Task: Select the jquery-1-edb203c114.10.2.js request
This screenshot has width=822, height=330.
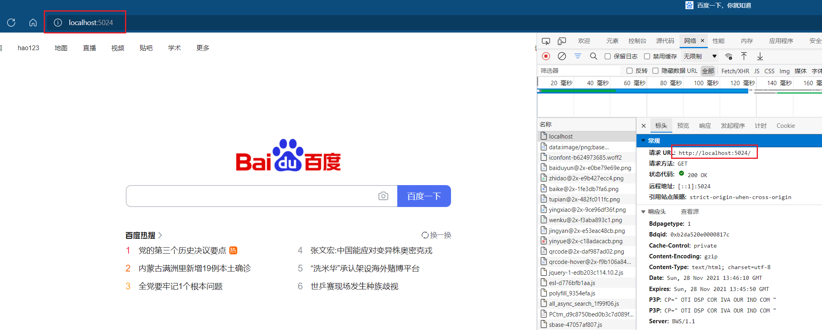Action: (x=586, y=272)
